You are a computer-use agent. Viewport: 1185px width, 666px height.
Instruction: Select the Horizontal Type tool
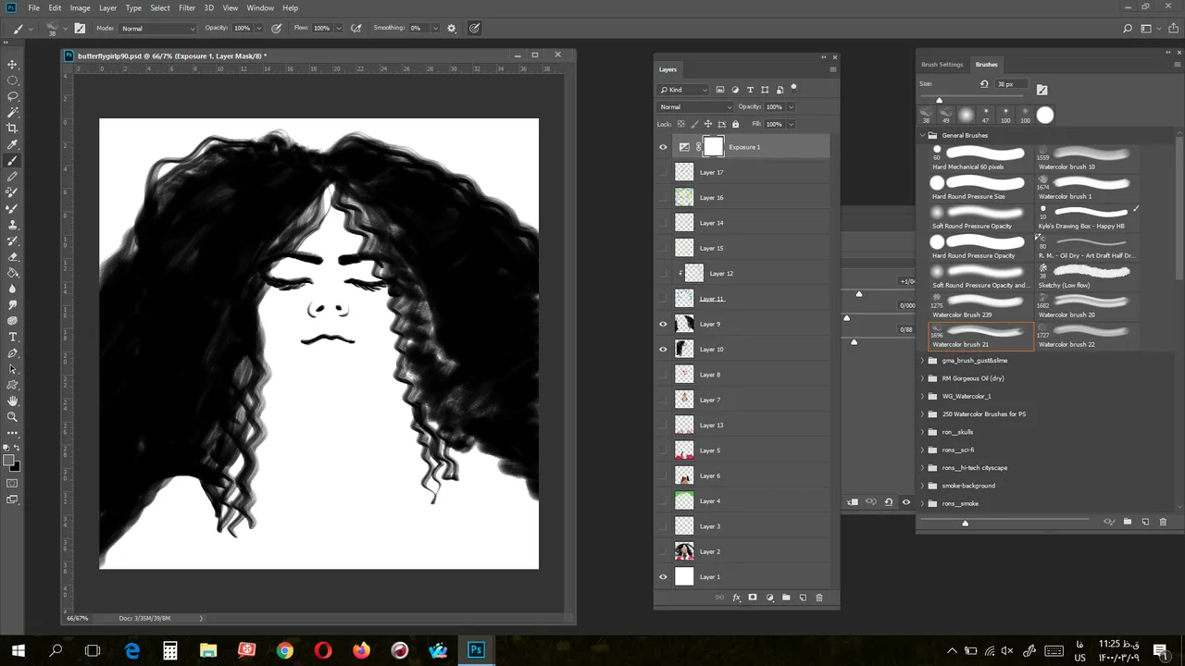[12, 337]
